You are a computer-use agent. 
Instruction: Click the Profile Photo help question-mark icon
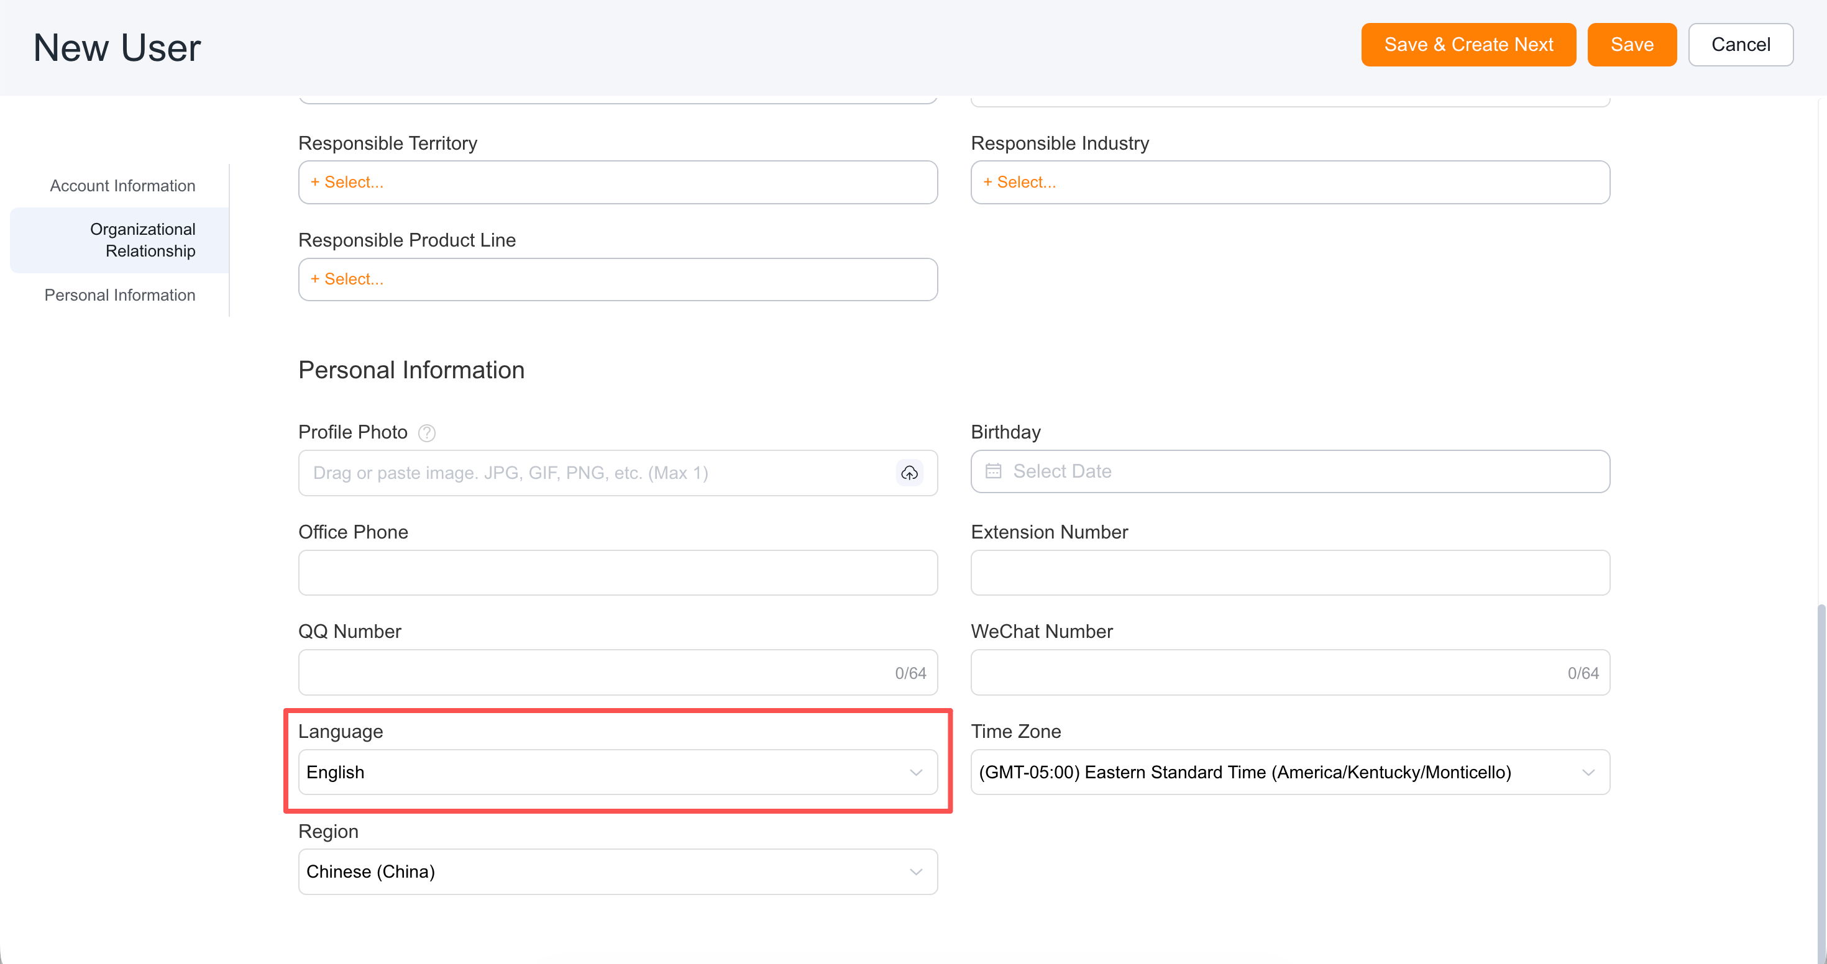tap(426, 432)
